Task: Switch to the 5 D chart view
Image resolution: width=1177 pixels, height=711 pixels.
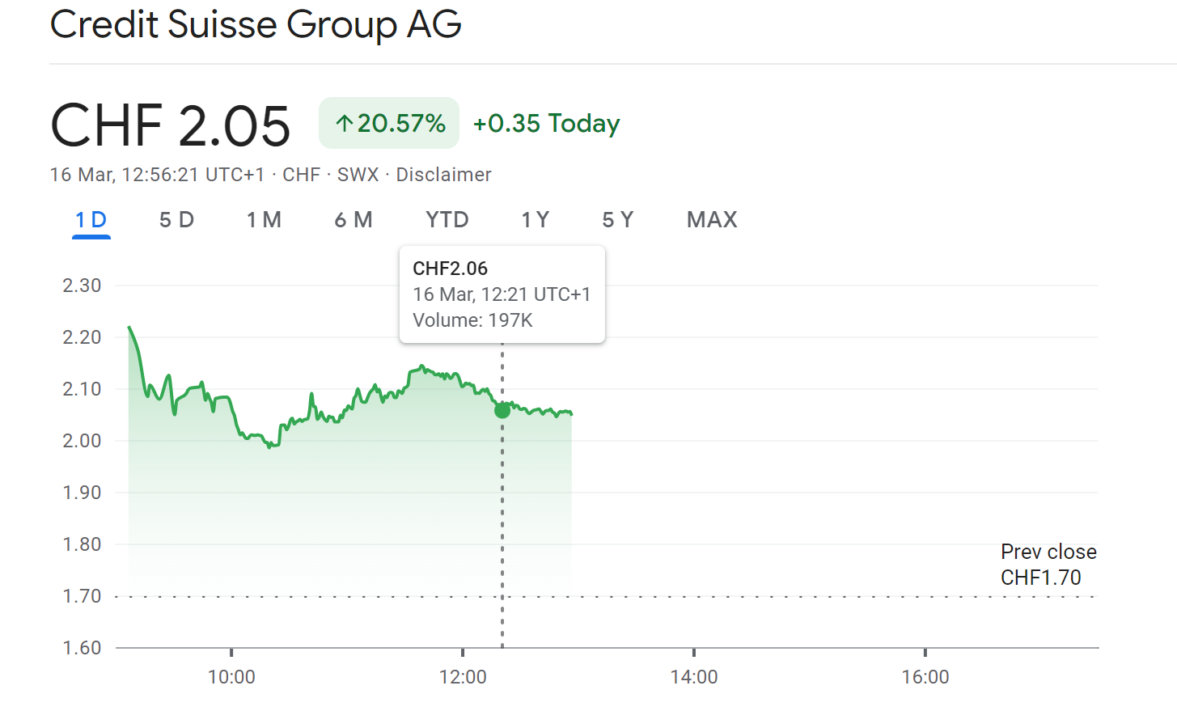Action: [176, 220]
